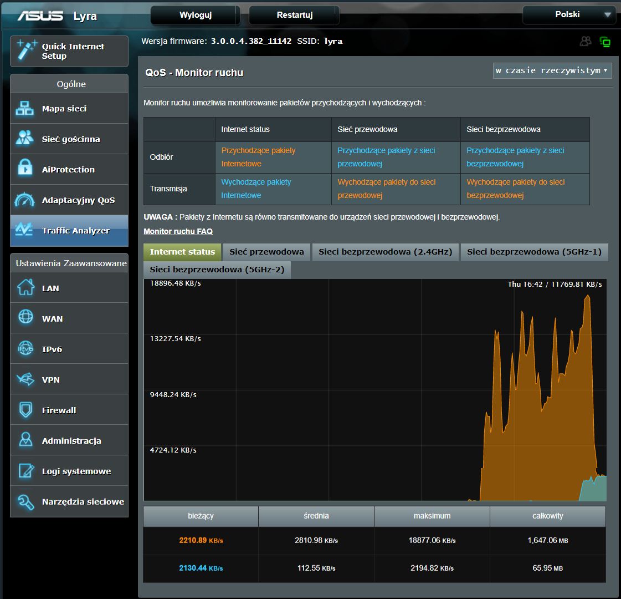This screenshot has width=621, height=599.
Task: Click the Logi systemowe notepad icon
Action: point(26,470)
